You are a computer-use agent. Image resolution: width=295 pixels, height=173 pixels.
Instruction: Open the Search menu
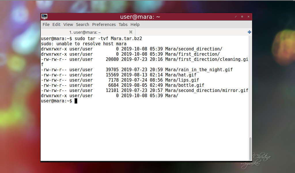pos(82,25)
